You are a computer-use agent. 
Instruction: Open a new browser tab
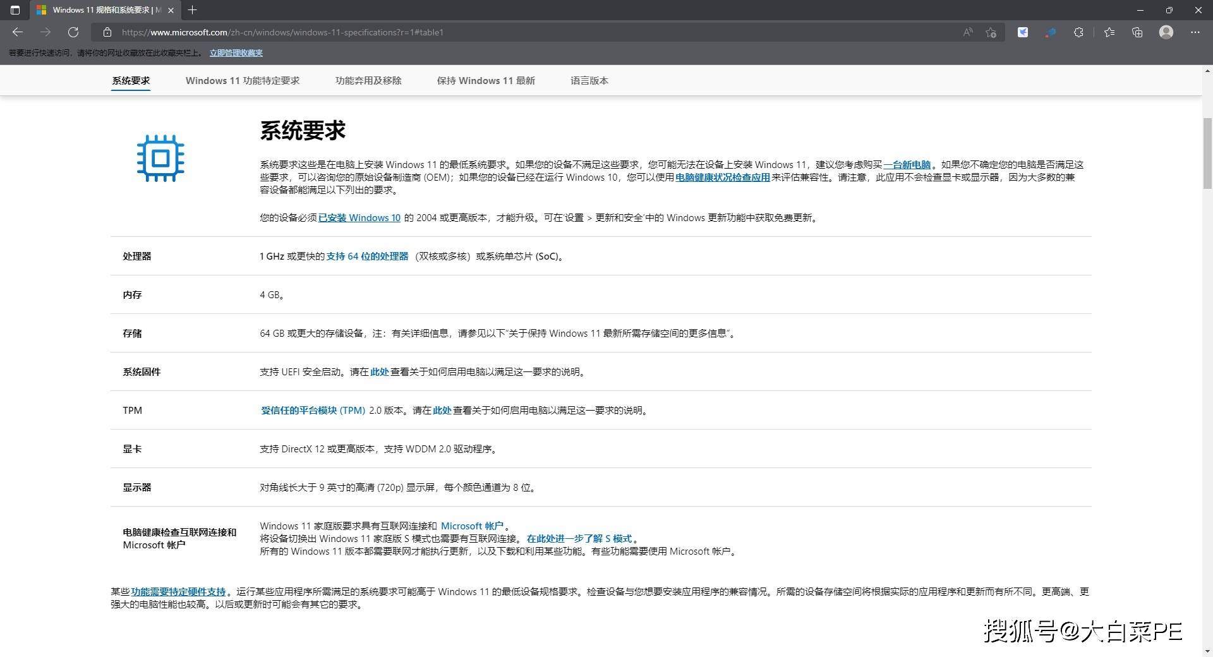[x=193, y=10]
